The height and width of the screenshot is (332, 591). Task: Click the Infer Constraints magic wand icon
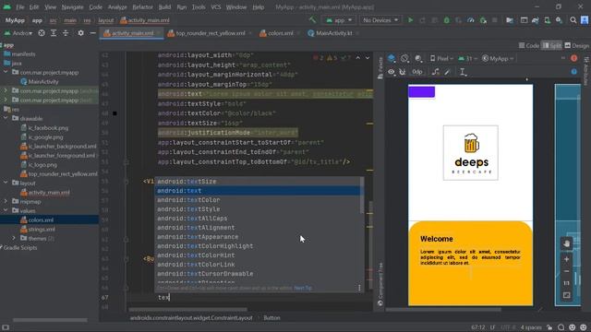coord(447,72)
